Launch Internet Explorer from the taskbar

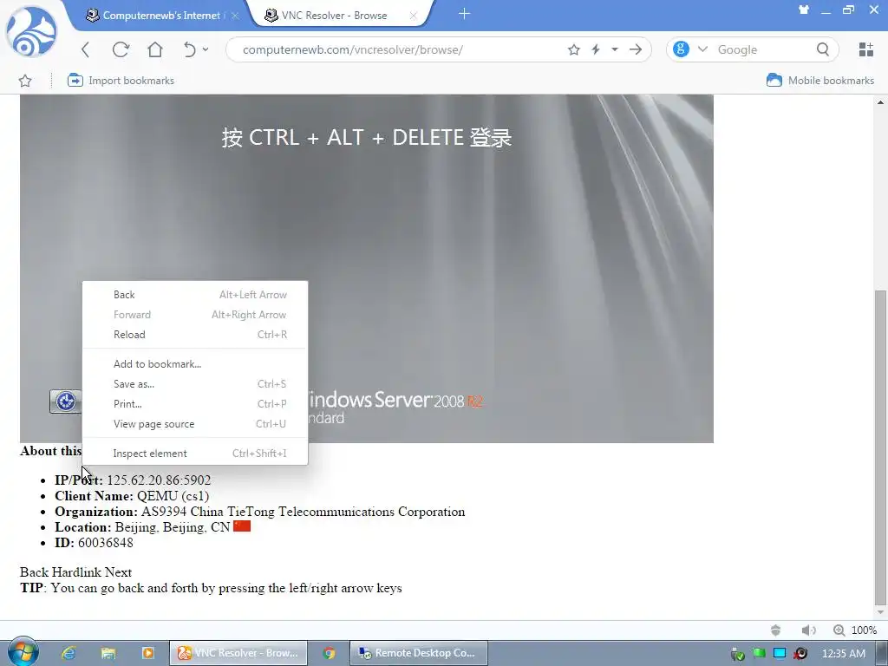[69, 653]
